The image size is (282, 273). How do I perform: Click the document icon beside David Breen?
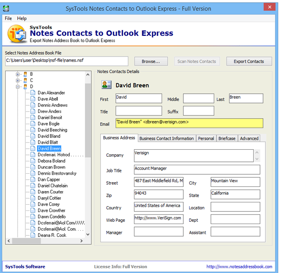(33, 148)
